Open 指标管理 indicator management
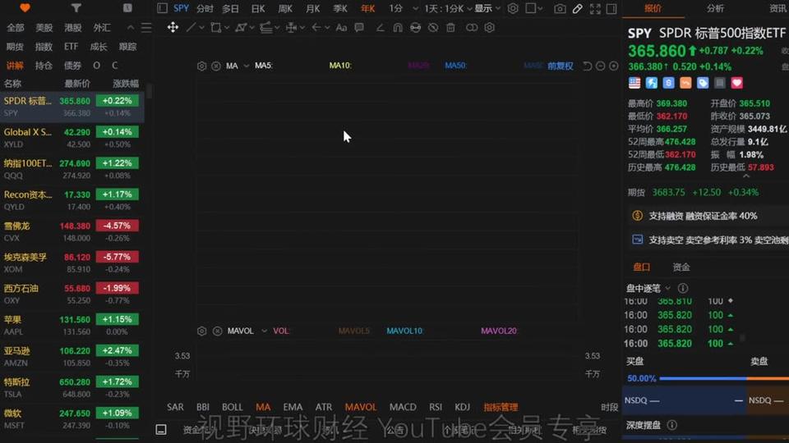This screenshot has width=789, height=443. [x=501, y=407]
